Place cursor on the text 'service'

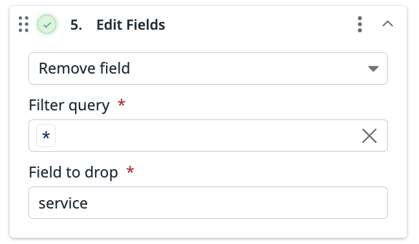pyautogui.click(x=63, y=203)
